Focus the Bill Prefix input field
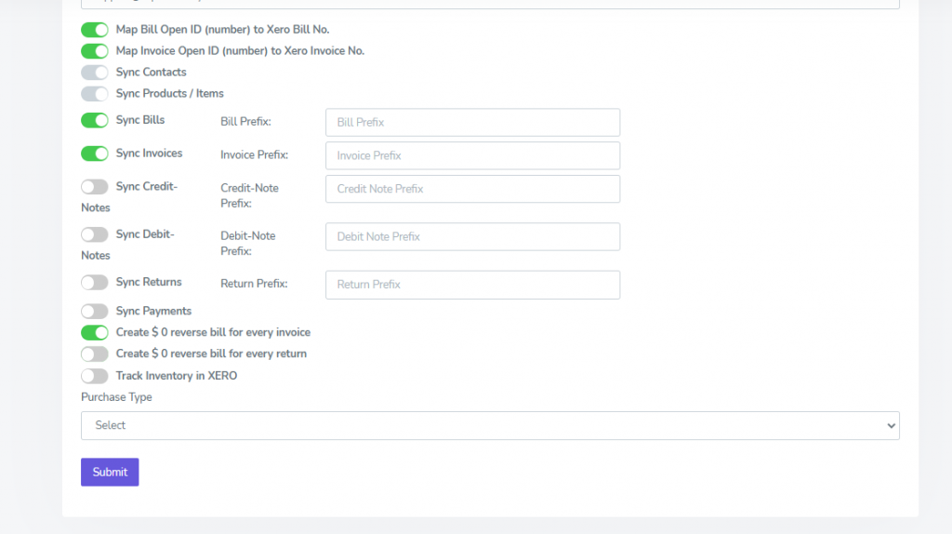This screenshot has height=534, width=952. [x=472, y=123]
